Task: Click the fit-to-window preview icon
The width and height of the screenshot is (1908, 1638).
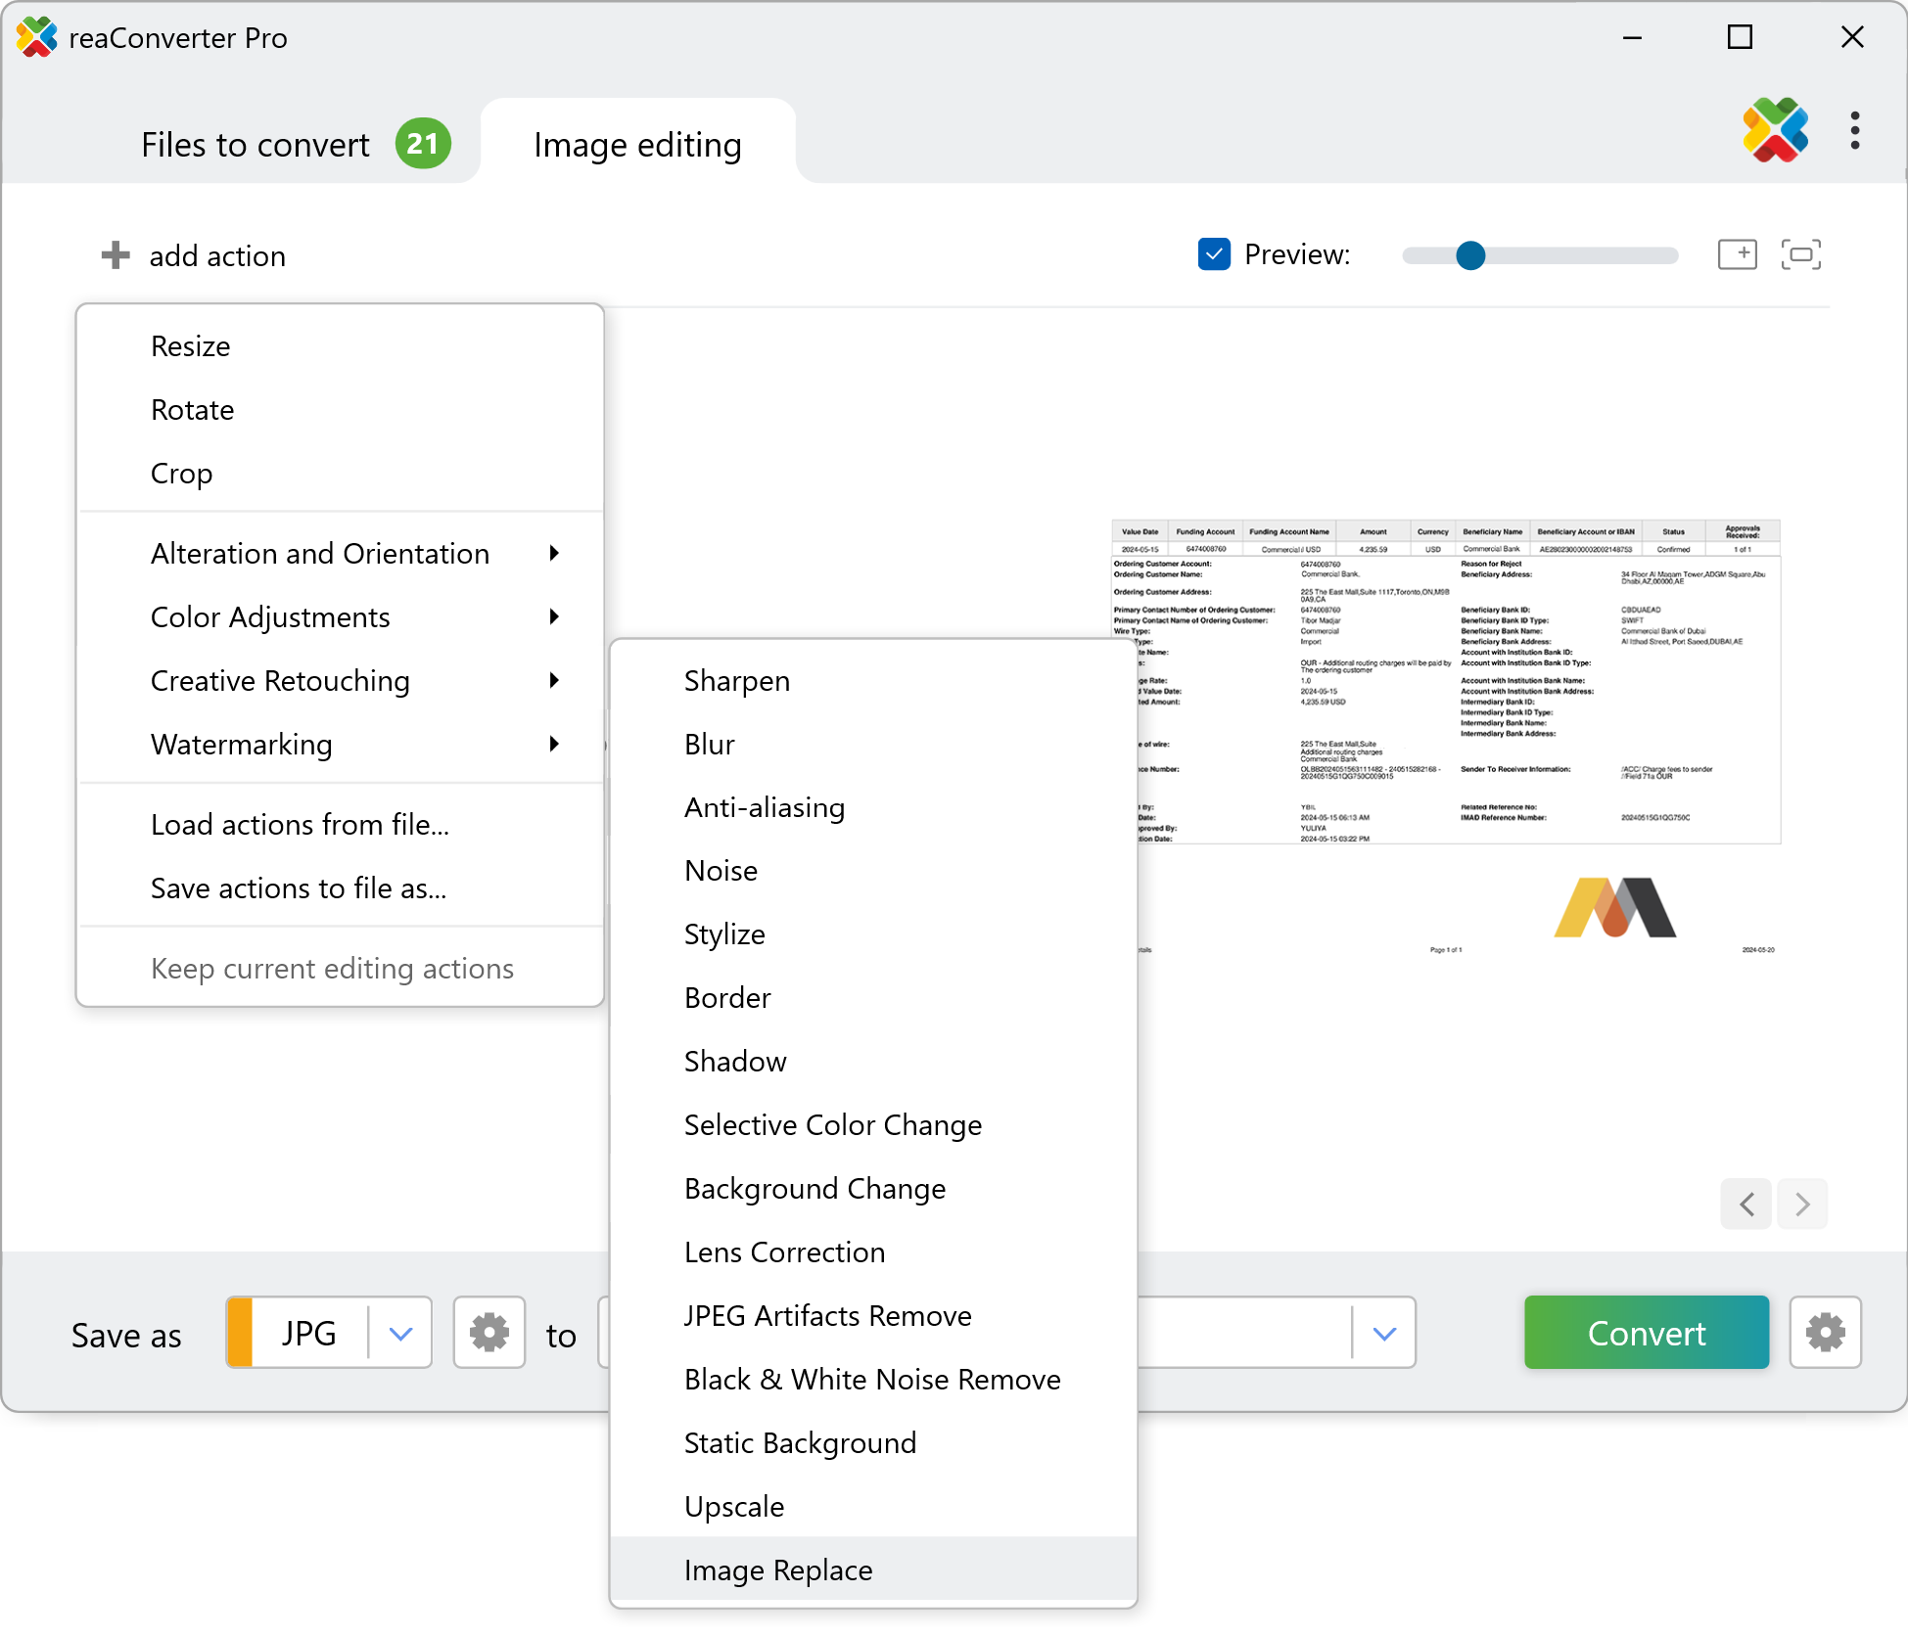Action: click(x=1800, y=254)
